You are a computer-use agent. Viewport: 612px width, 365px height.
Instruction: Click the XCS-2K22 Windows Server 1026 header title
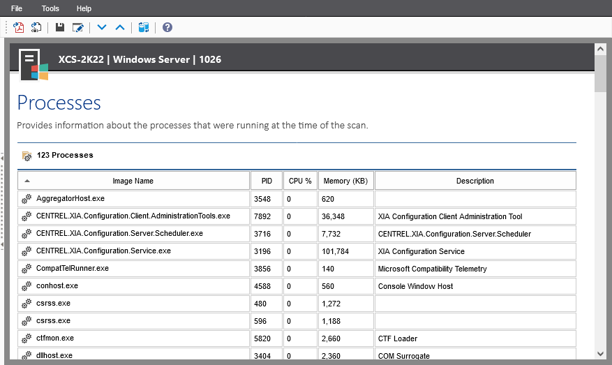pos(140,59)
